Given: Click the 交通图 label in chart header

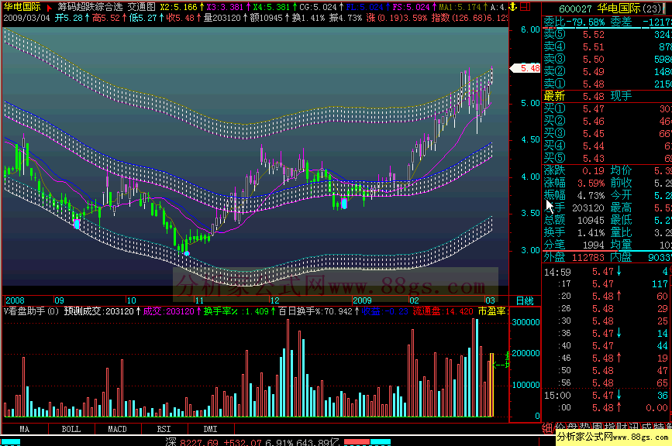Looking at the screenshot, I should point(141,7).
